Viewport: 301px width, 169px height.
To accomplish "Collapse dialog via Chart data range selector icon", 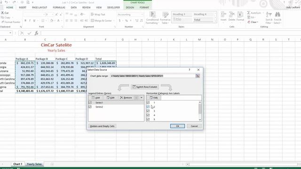I will point(198,76).
